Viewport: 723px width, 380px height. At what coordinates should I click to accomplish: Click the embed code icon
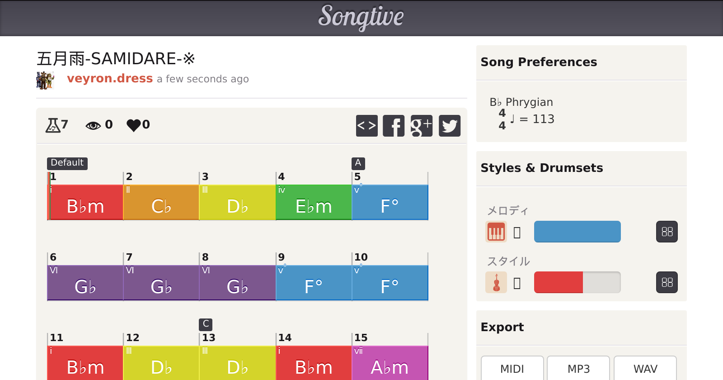366,126
